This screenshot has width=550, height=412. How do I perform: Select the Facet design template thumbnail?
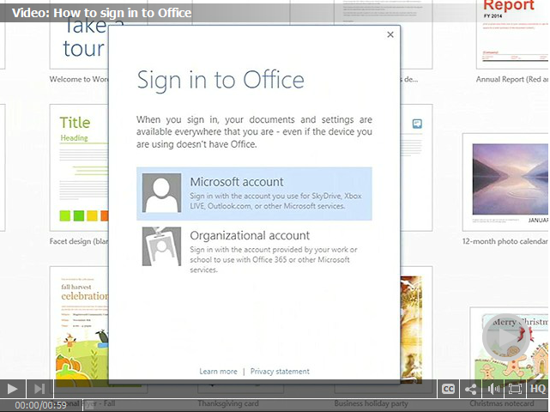coord(79,167)
